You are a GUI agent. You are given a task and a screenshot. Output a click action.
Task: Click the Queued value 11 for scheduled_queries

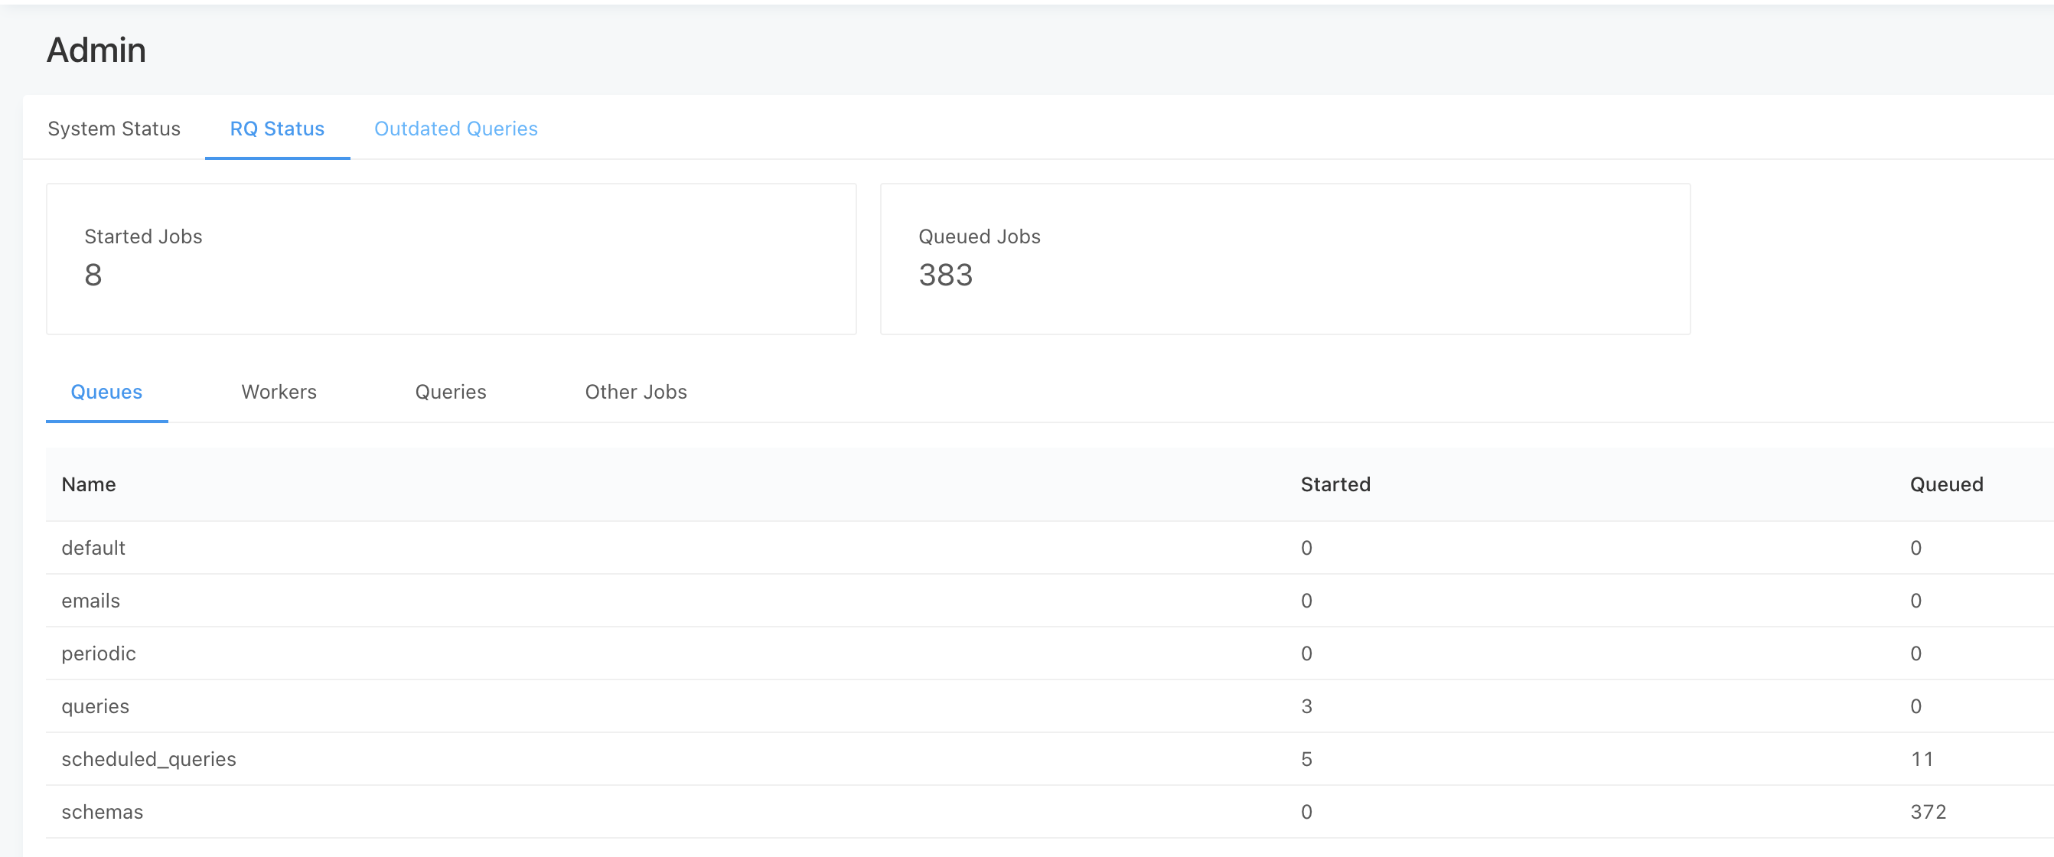[x=1922, y=759]
